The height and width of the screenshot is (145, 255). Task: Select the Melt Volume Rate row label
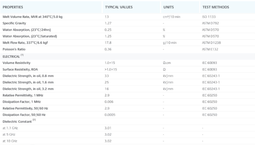coord(33,17)
